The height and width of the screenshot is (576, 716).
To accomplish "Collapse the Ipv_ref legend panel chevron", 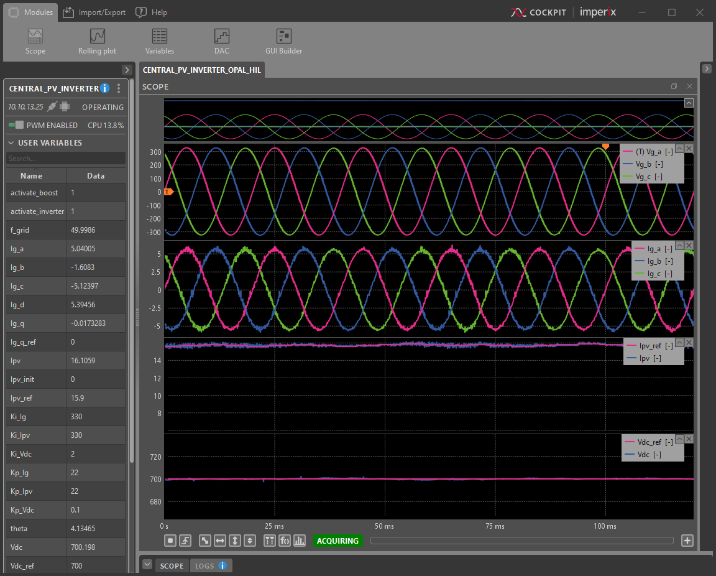I will tap(681, 342).
